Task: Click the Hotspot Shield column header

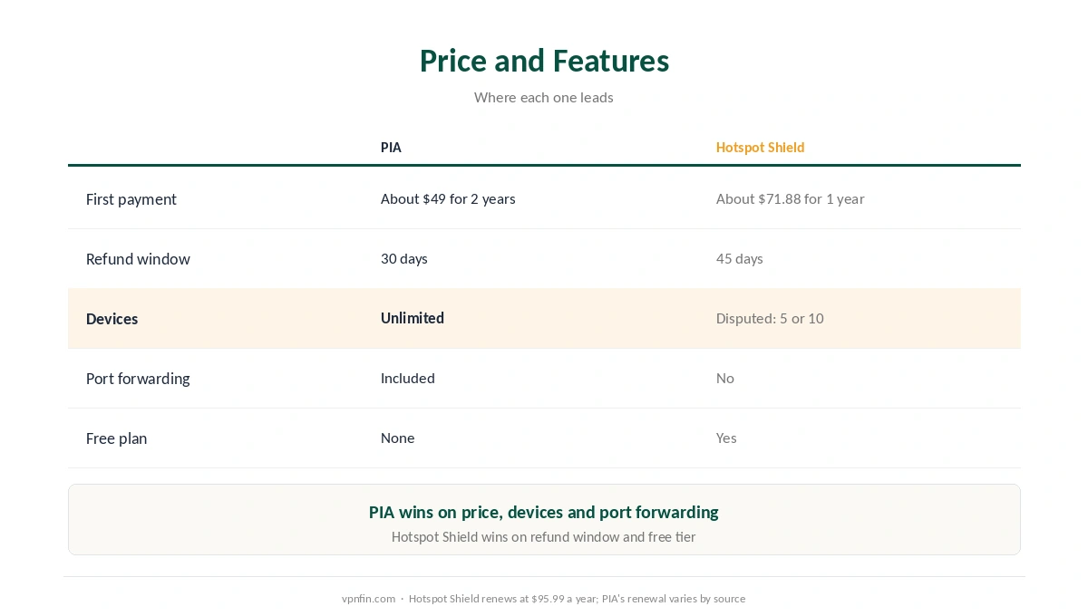Action: click(760, 147)
